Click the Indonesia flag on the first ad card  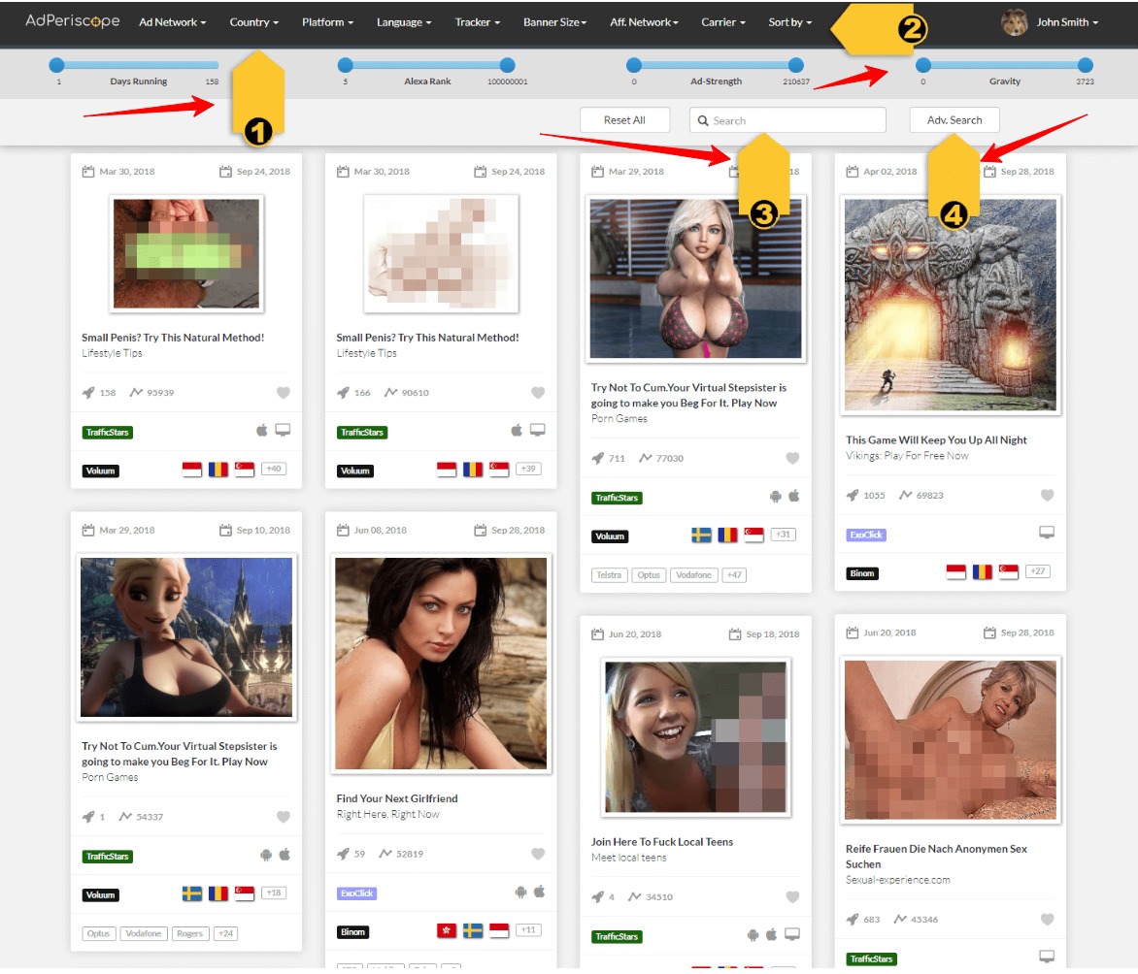(x=191, y=467)
